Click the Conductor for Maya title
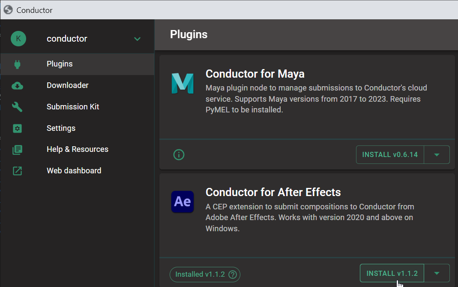Viewport: 458px width, 287px height. [x=255, y=74]
